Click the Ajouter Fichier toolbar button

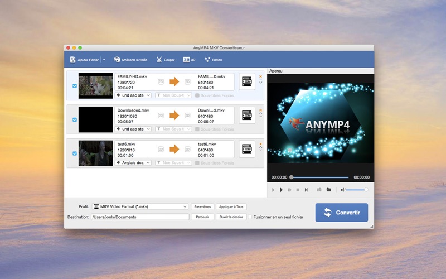[x=84, y=60]
